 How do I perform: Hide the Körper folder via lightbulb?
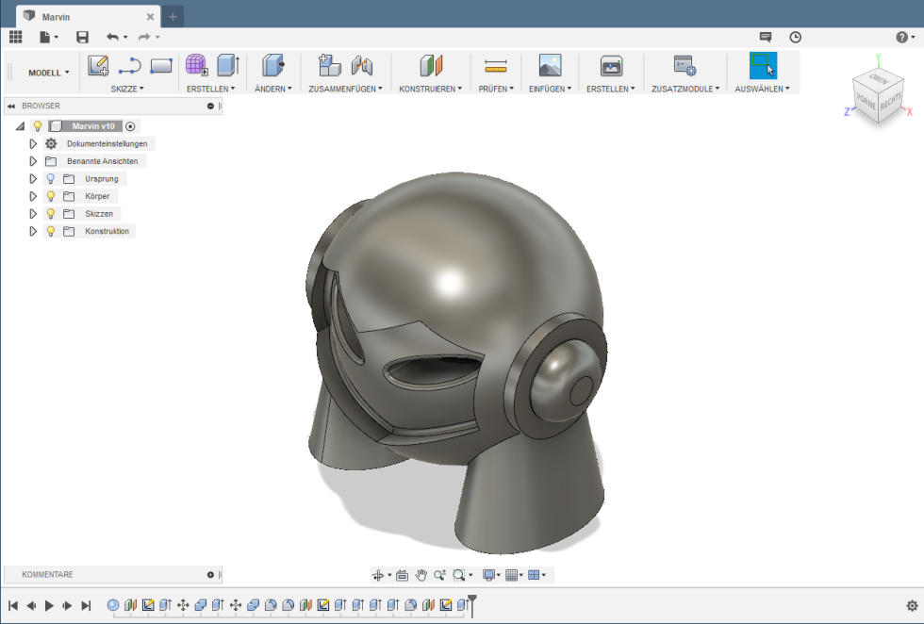[x=51, y=196]
